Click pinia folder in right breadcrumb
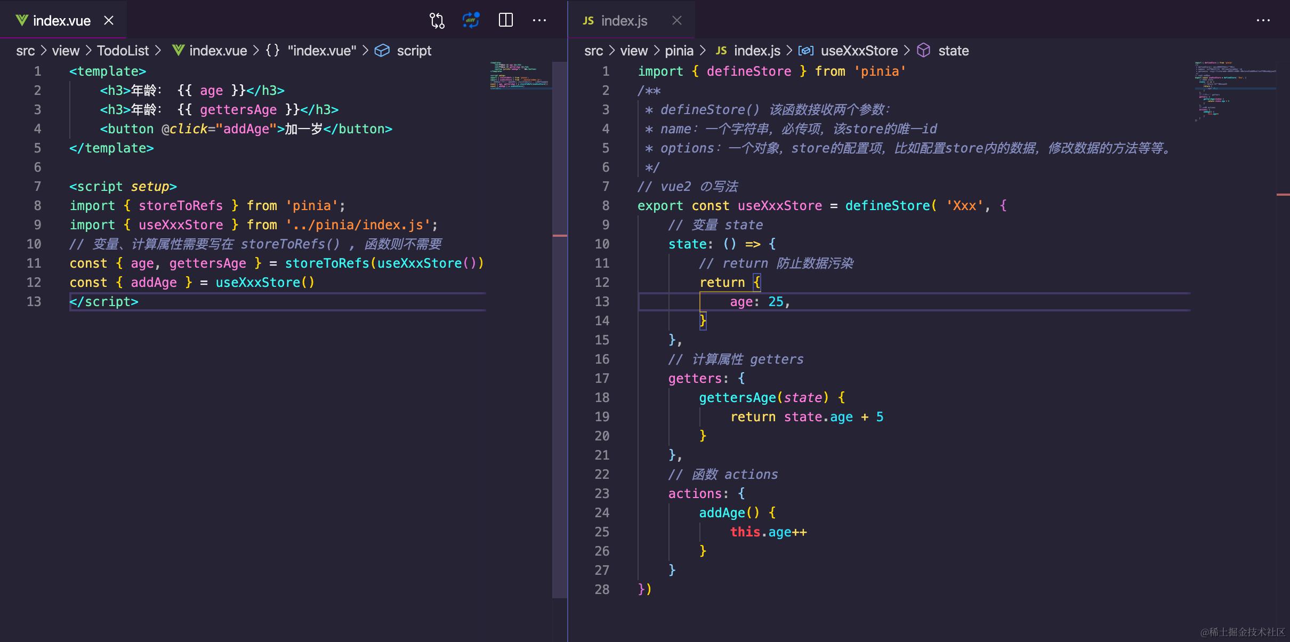 [679, 51]
